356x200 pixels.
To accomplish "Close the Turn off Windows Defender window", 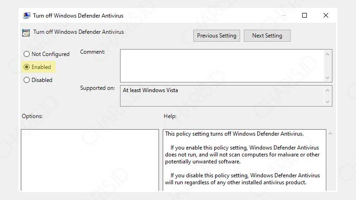I will pyautogui.click(x=326, y=15).
